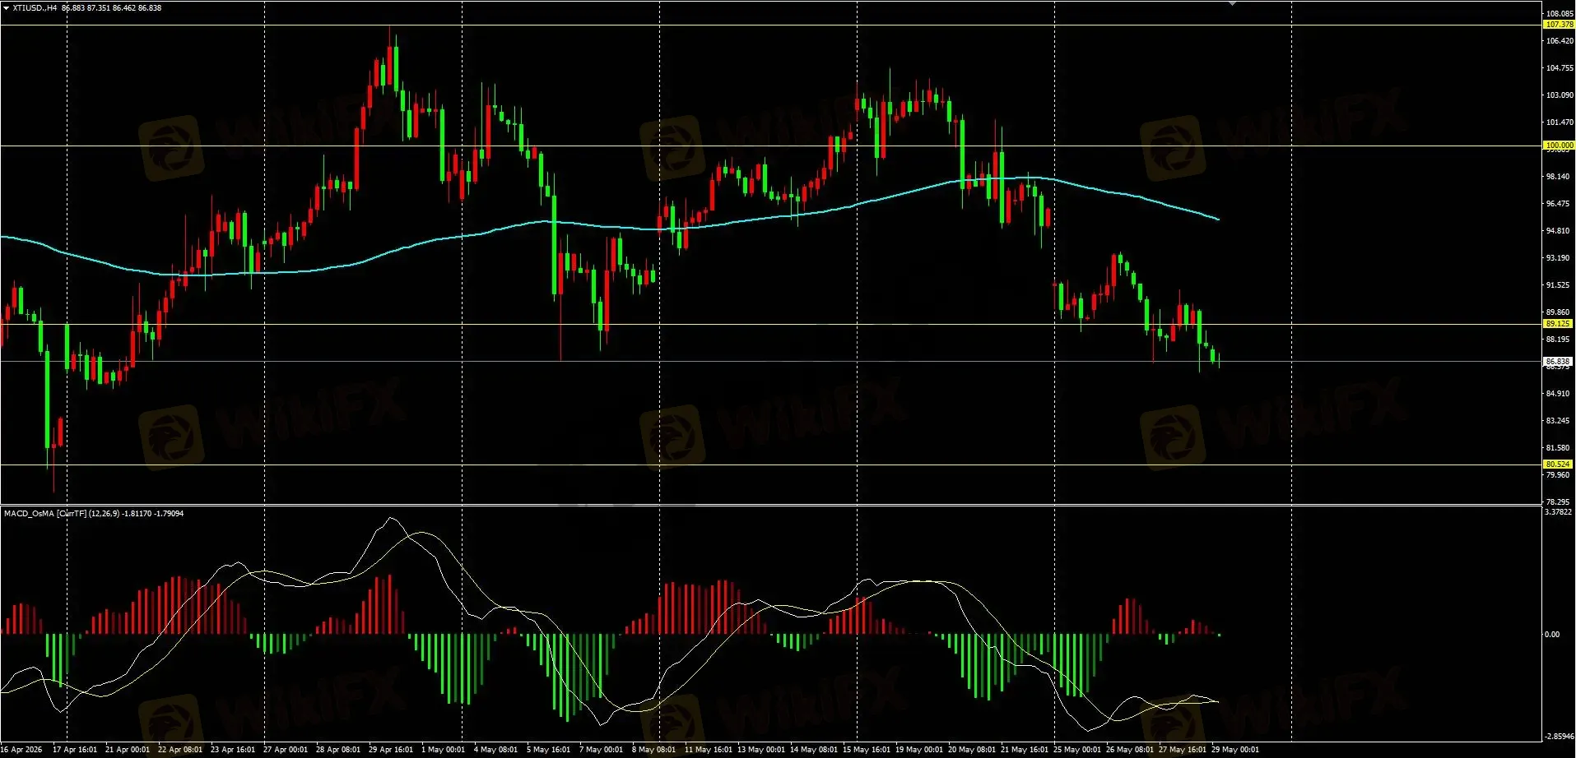Select the 107.378 yellow price label

[x=1559, y=25]
